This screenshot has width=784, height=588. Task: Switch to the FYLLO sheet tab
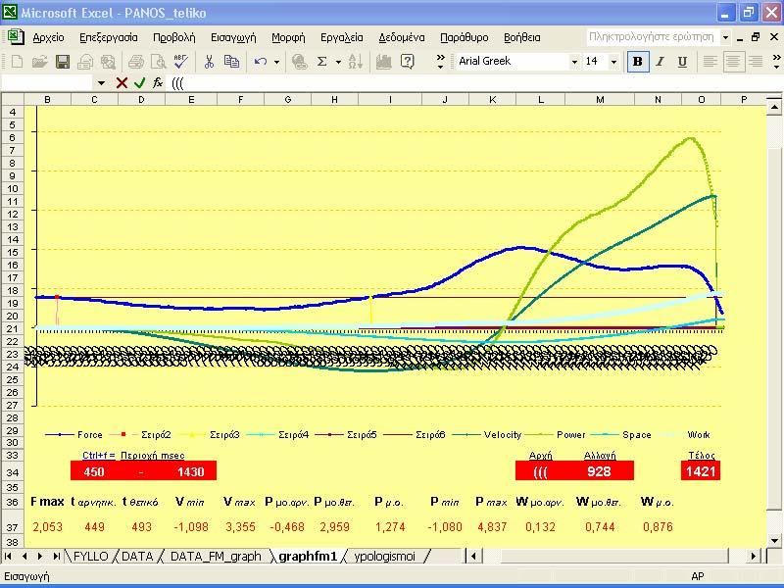(90, 556)
